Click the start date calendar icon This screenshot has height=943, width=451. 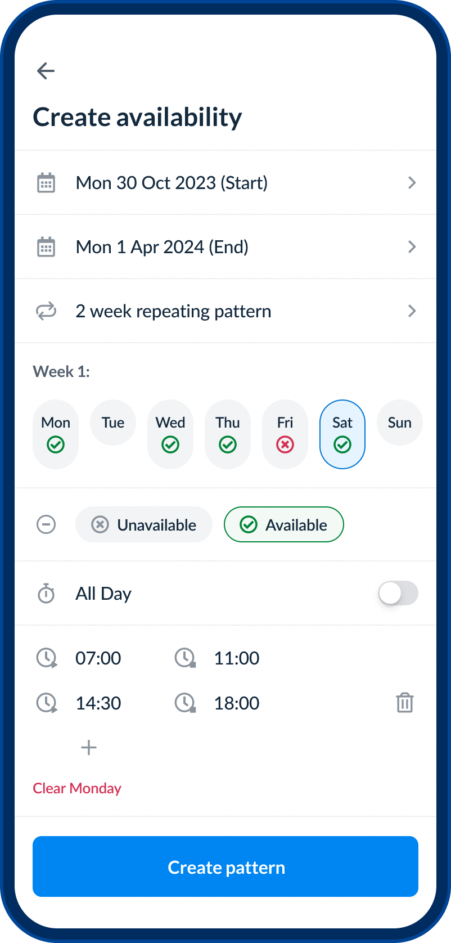(46, 183)
